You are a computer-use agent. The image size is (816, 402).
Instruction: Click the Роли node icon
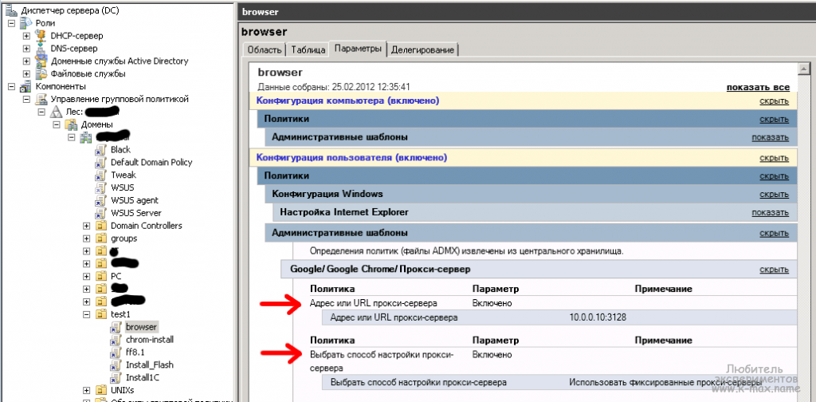[25, 23]
